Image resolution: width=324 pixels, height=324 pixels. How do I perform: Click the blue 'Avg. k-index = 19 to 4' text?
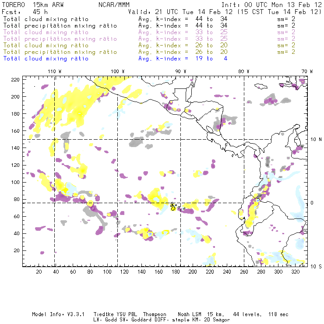coord(183,59)
